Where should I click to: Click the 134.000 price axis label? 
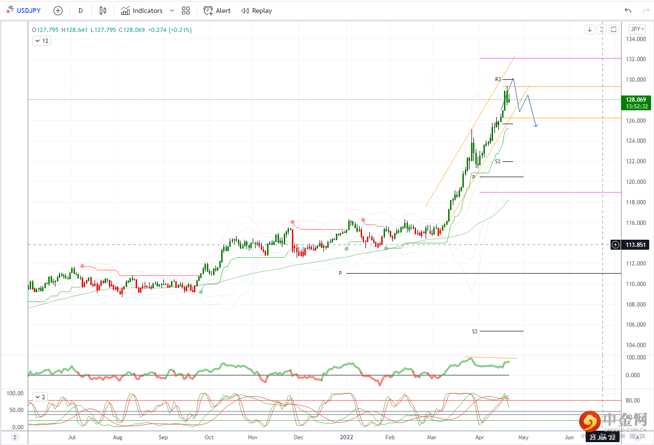(636, 39)
